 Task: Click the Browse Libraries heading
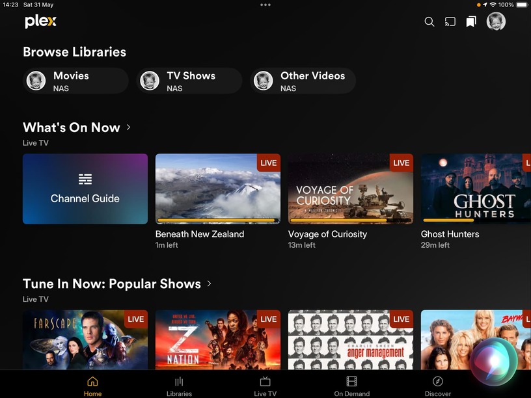(74, 52)
